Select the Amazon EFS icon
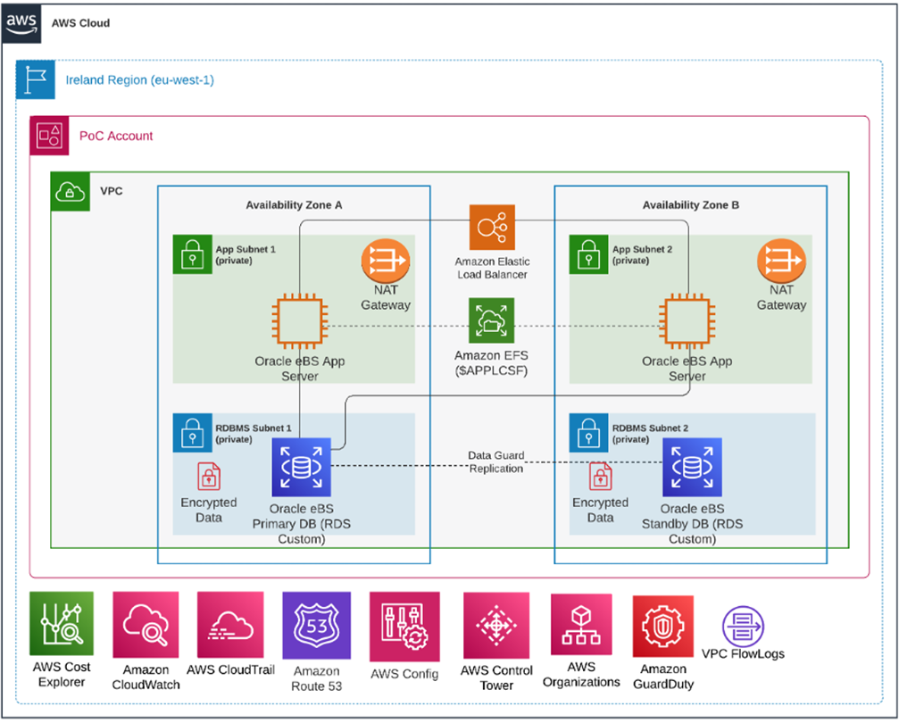The height and width of the screenshot is (723, 899). click(x=491, y=320)
